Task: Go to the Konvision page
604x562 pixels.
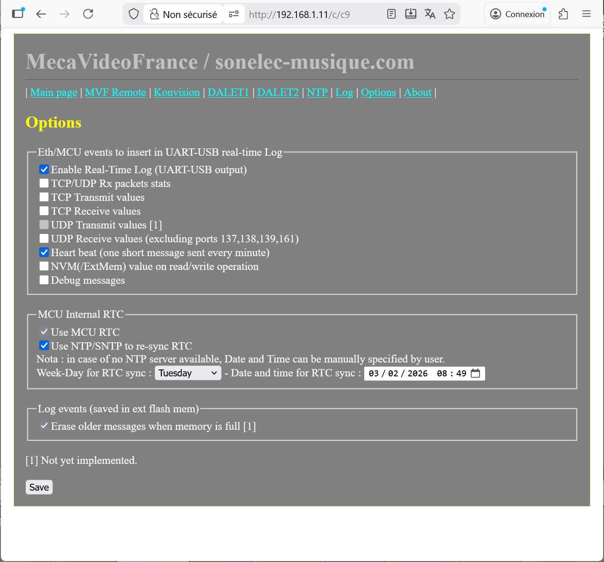Action: 177,92
